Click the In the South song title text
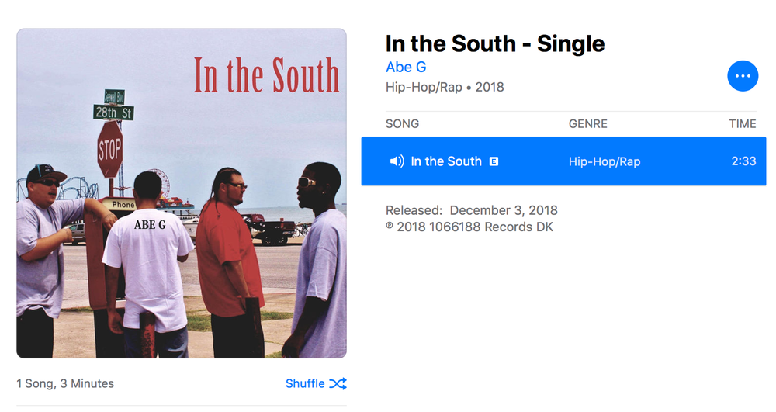The height and width of the screenshot is (412, 776). tap(446, 161)
